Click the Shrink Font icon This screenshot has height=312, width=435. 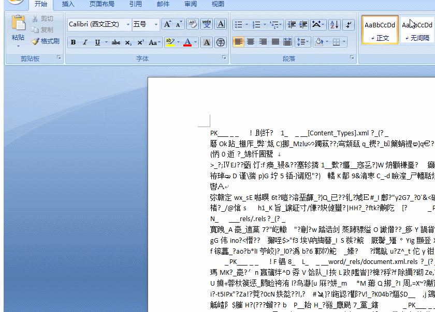pos(179,24)
